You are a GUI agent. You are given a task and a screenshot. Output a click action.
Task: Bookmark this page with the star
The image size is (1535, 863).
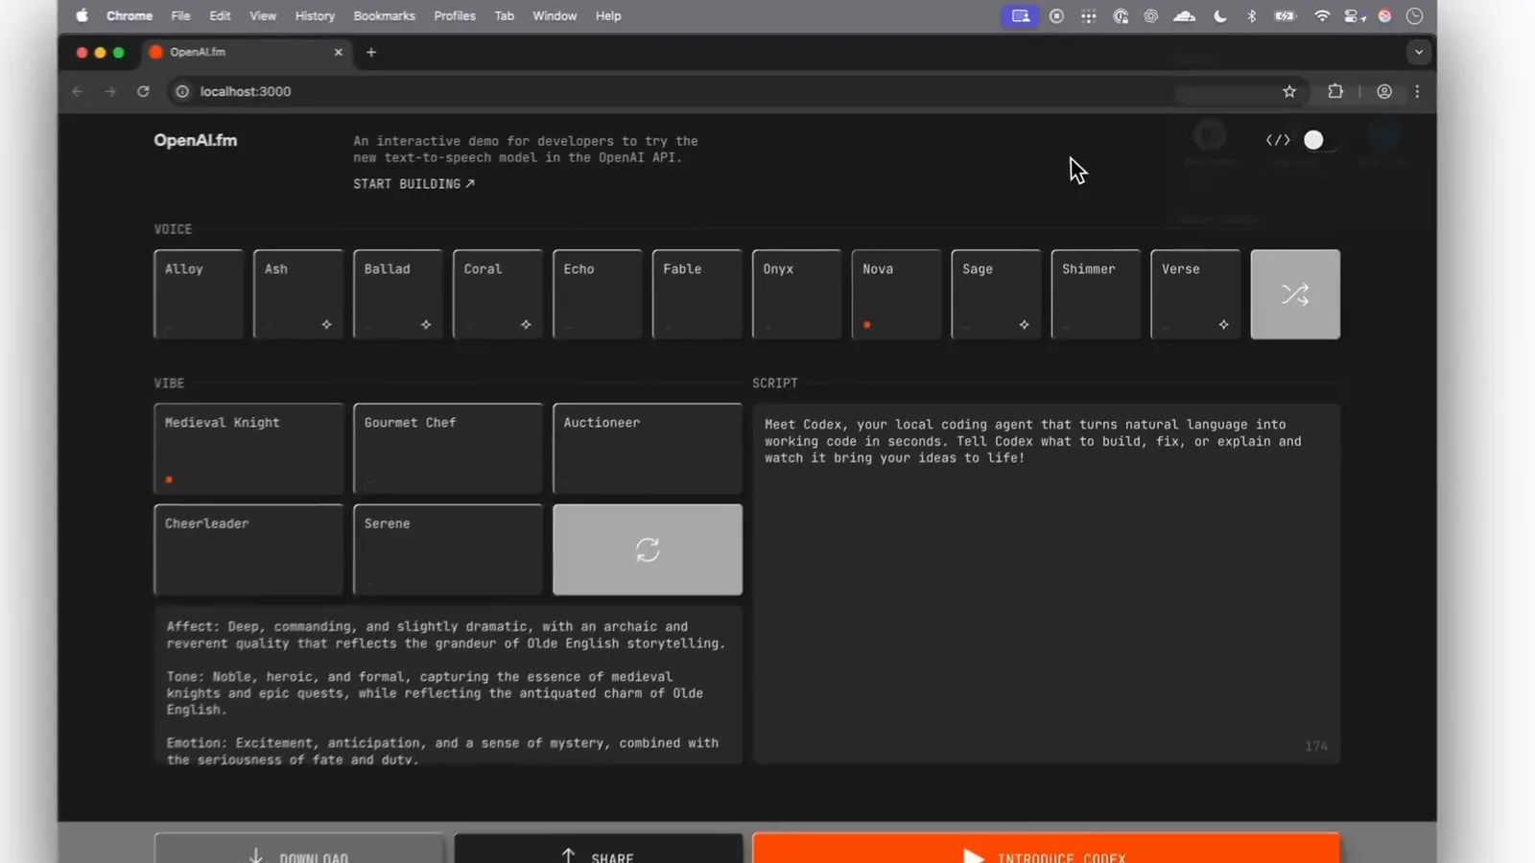[1289, 91]
